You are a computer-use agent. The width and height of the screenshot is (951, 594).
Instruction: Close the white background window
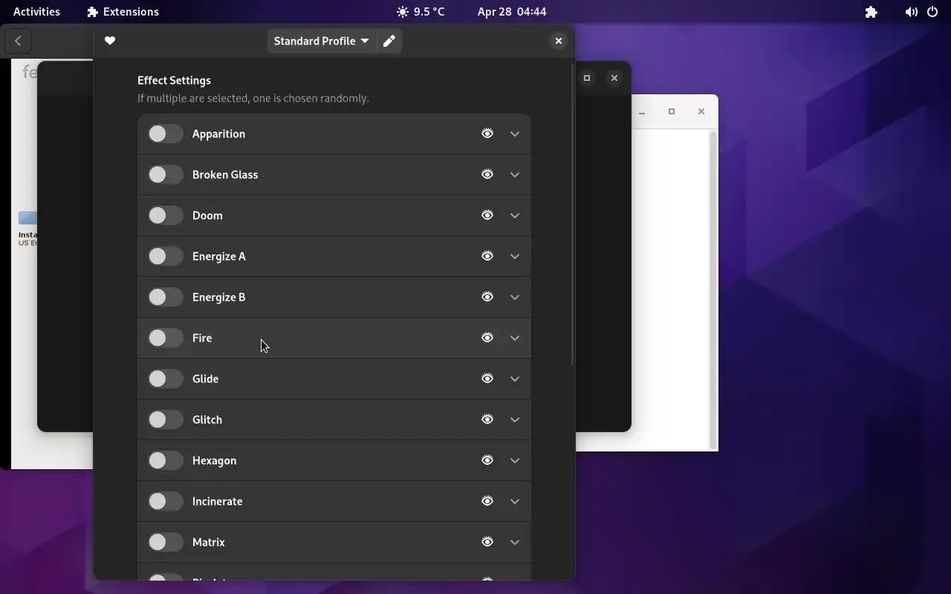[x=701, y=111]
